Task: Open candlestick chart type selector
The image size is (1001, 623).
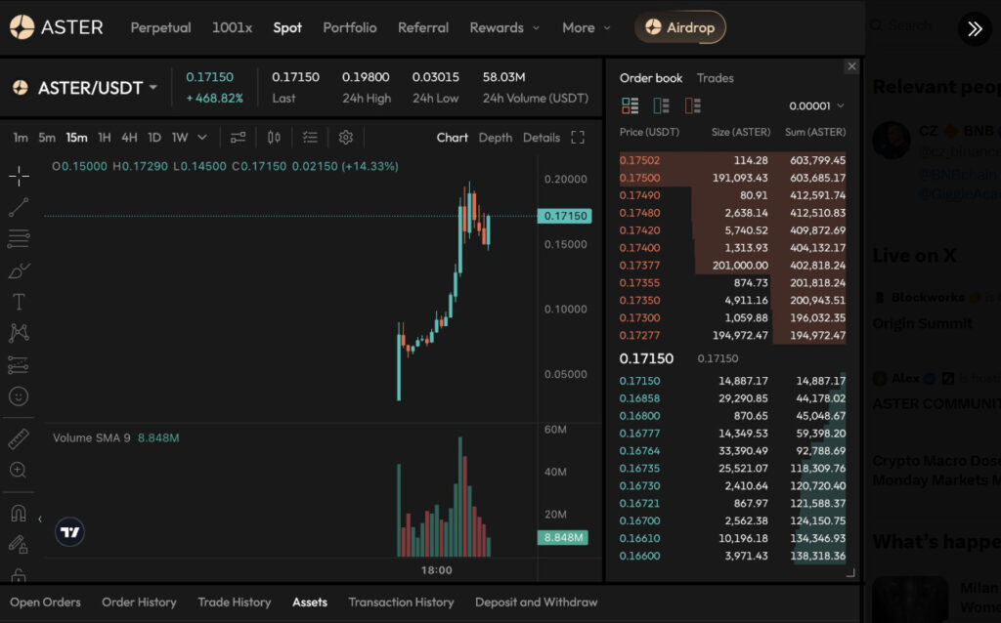Action: point(274,138)
